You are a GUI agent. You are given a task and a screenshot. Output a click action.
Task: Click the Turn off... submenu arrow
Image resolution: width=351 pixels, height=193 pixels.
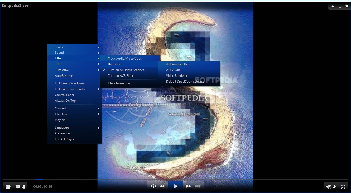(99, 70)
